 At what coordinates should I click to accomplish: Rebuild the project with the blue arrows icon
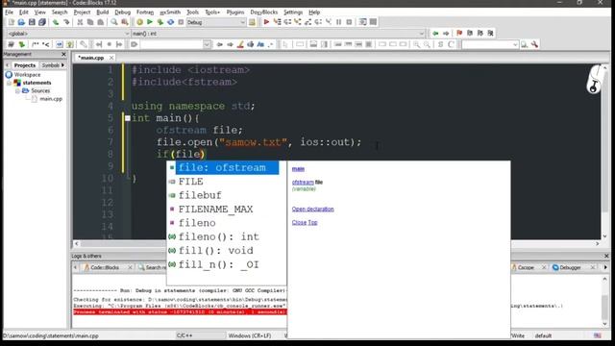click(x=171, y=22)
